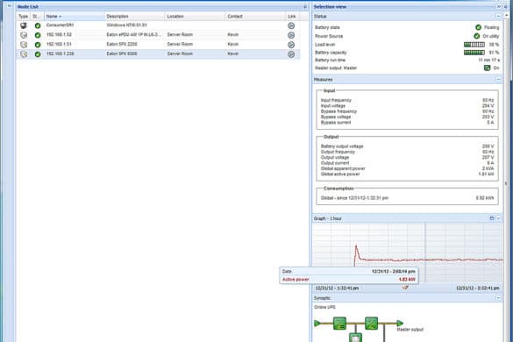
Task: Click Input voltage measure row
Action: point(407,106)
